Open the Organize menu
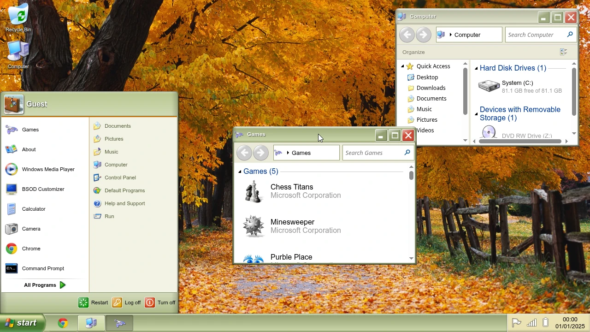Image resolution: width=590 pixels, height=332 pixels. click(413, 52)
